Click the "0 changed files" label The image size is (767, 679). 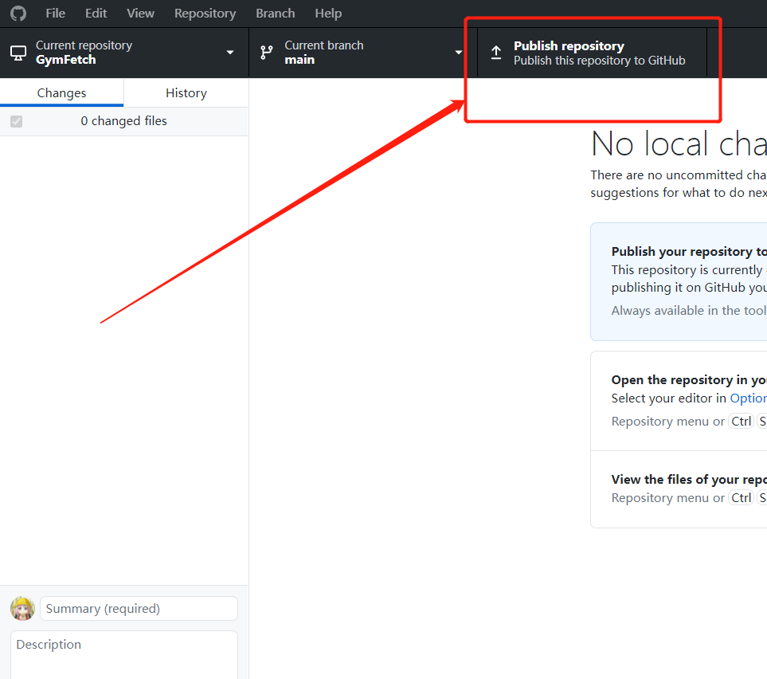[123, 121]
